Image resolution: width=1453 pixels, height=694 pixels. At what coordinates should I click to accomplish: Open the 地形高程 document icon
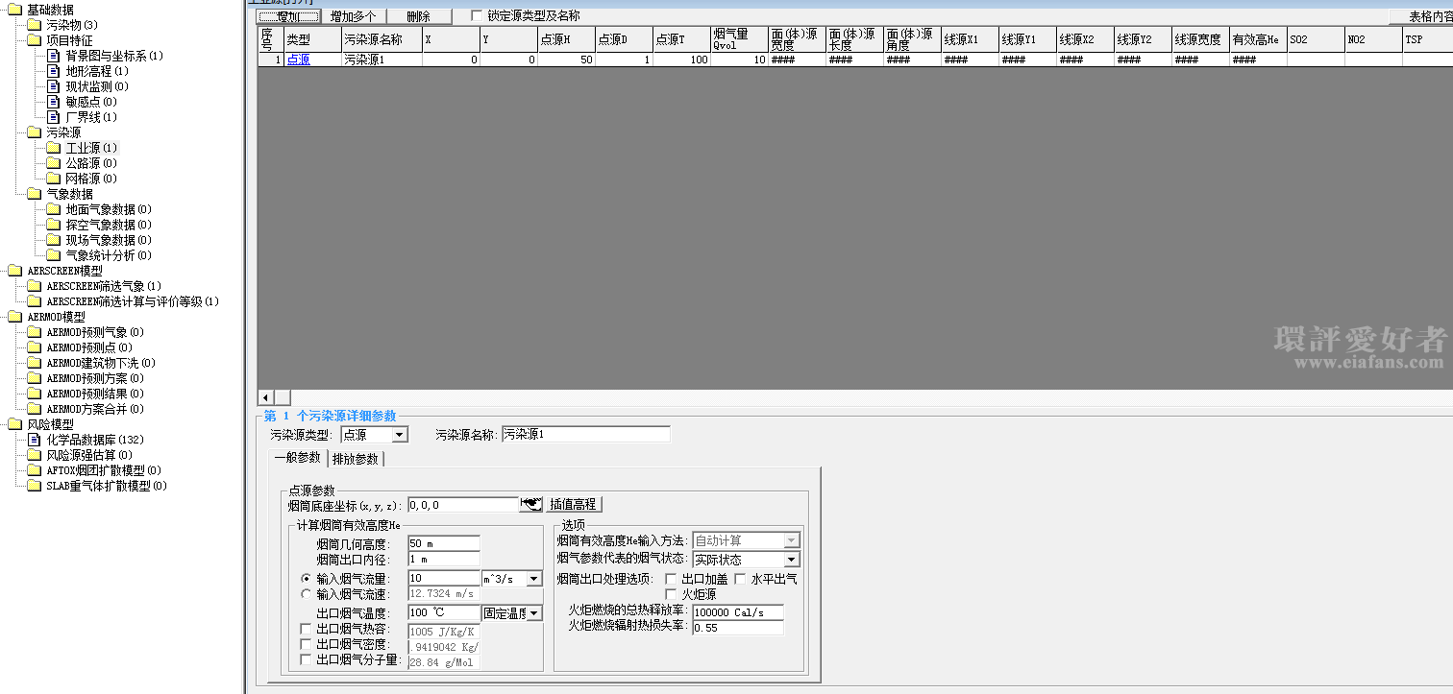pos(54,71)
